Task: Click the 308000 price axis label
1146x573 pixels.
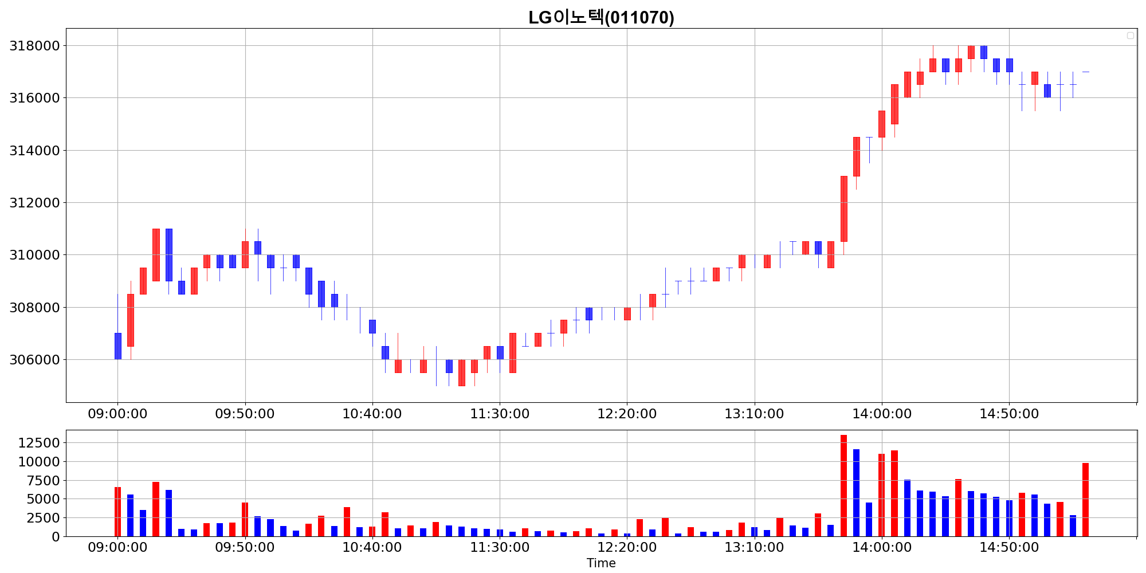Action: (x=34, y=308)
